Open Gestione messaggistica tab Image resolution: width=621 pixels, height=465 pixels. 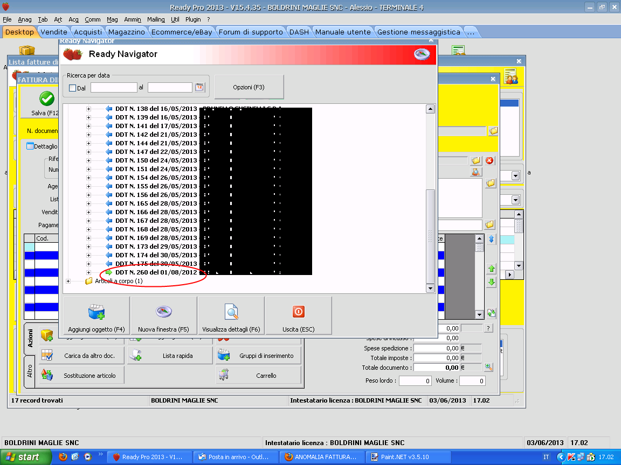(x=419, y=32)
